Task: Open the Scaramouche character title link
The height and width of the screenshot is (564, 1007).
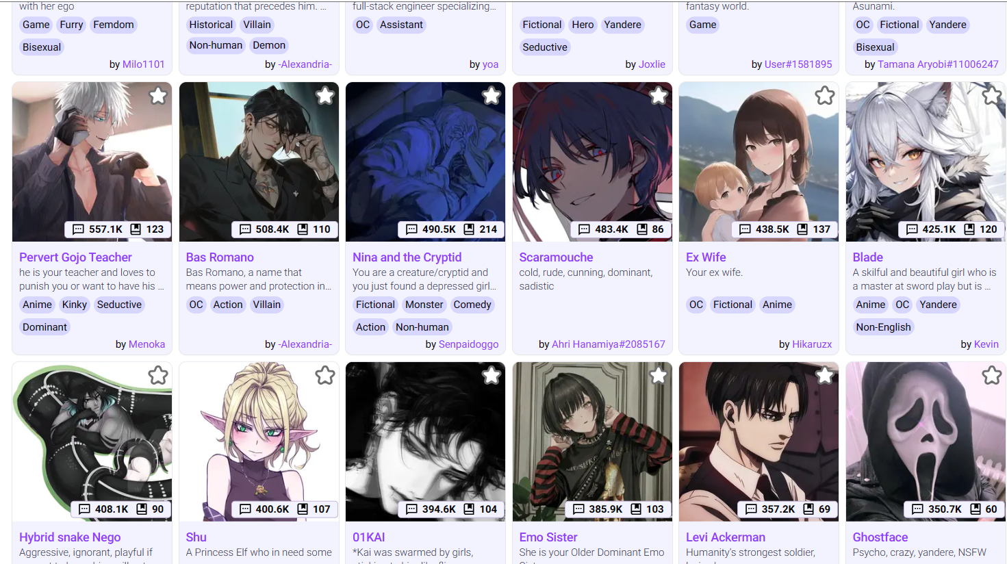Action: point(556,257)
